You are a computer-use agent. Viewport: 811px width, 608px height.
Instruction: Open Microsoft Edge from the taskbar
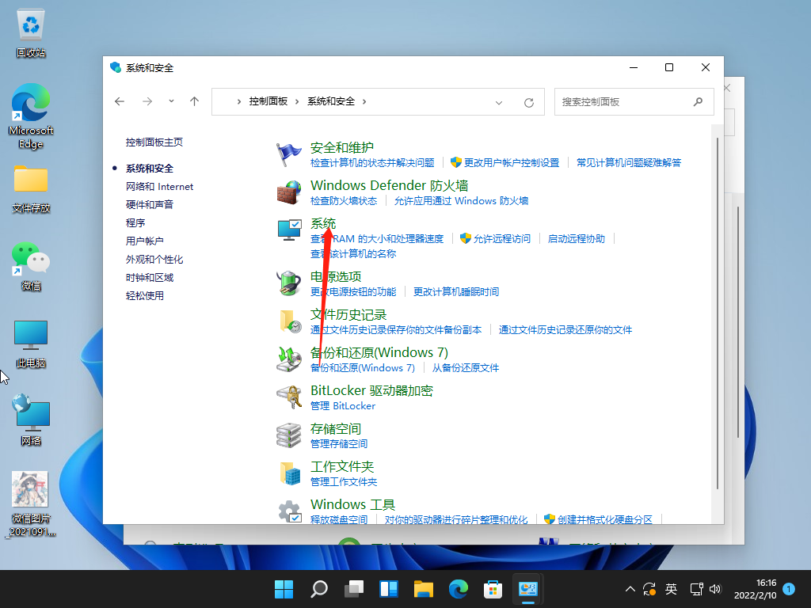click(x=458, y=589)
